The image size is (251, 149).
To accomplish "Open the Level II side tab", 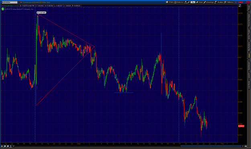I will click(x=249, y=76).
